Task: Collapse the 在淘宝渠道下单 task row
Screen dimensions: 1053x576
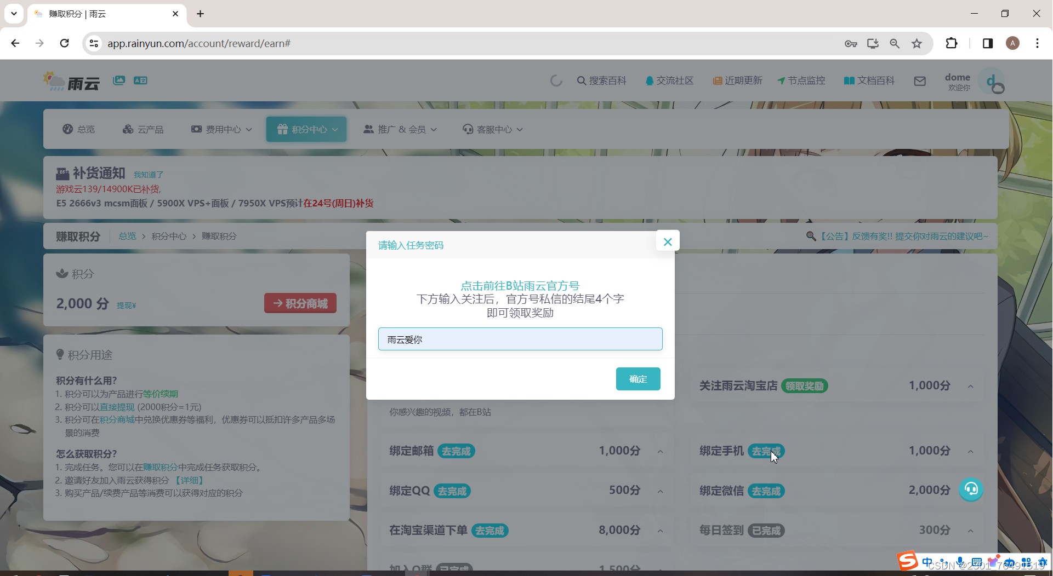Action: click(x=661, y=531)
